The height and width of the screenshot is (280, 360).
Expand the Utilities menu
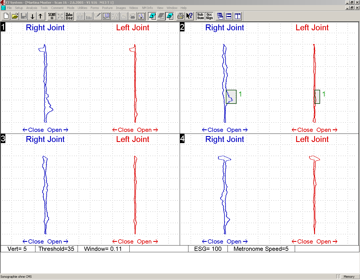point(82,8)
